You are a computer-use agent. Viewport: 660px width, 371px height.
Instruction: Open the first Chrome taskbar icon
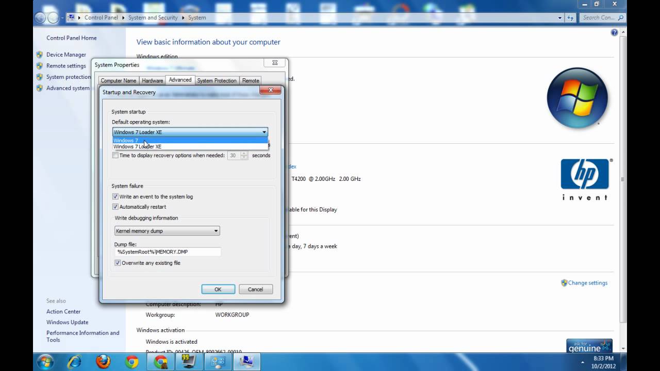pyautogui.click(x=132, y=362)
